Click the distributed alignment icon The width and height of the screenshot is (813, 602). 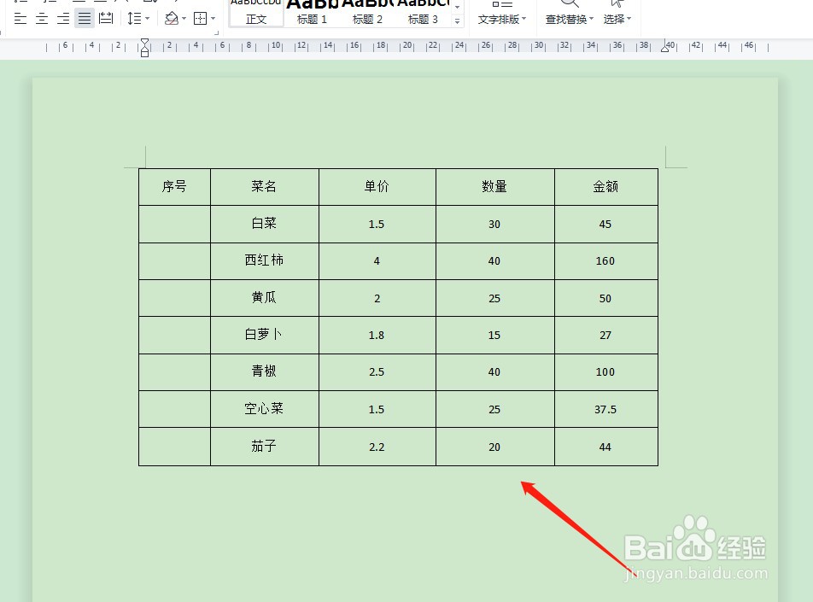pyautogui.click(x=106, y=18)
